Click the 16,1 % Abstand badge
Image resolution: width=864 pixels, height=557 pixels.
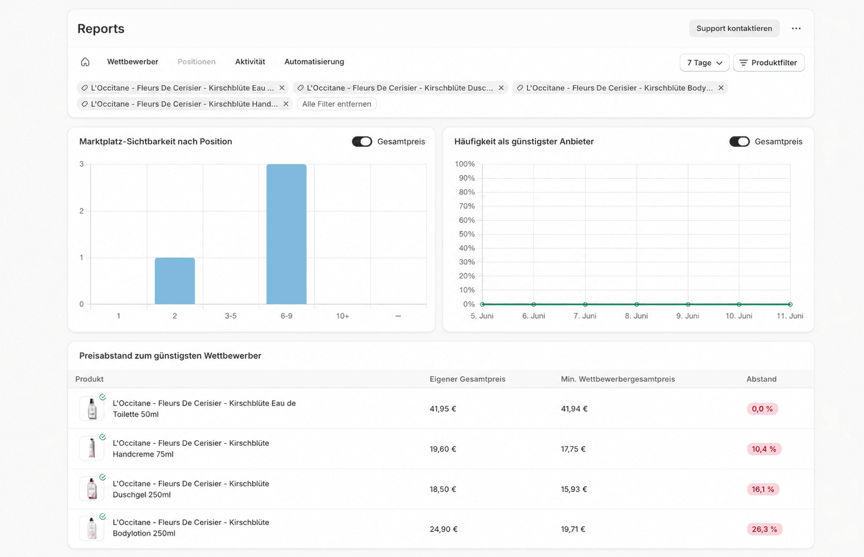pos(763,490)
